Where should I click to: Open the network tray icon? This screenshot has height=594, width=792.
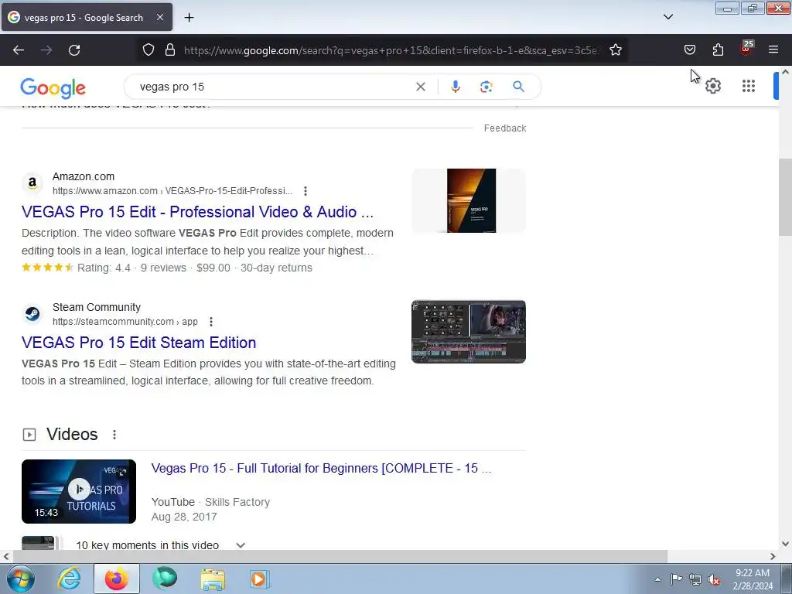(695, 579)
